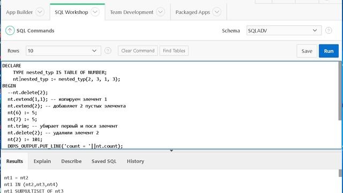The height and width of the screenshot is (193, 343).
Task: Click the 'nt1 = nt2' result line
Action: [x=16, y=177]
